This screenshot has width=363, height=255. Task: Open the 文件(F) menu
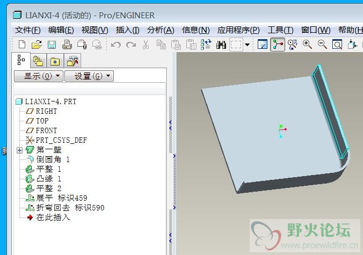[x=28, y=30]
